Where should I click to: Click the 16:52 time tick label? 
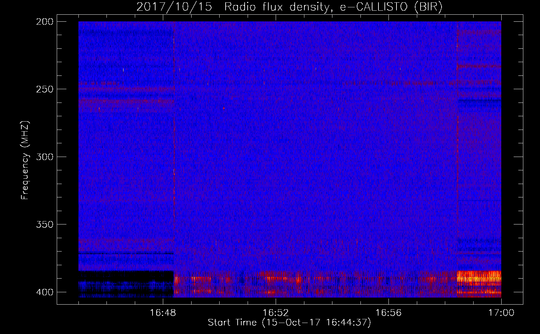[x=276, y=313]
